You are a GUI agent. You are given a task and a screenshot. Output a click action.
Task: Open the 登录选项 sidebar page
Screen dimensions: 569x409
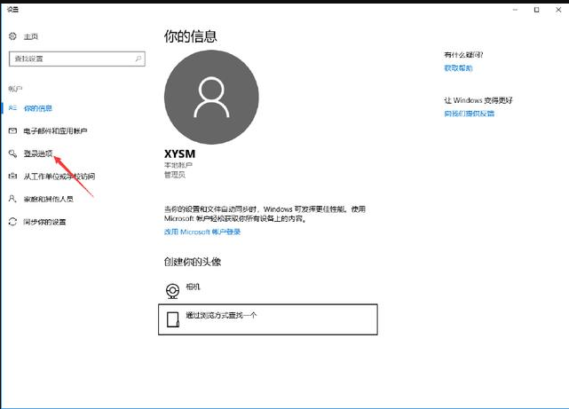tap(38, 153)
